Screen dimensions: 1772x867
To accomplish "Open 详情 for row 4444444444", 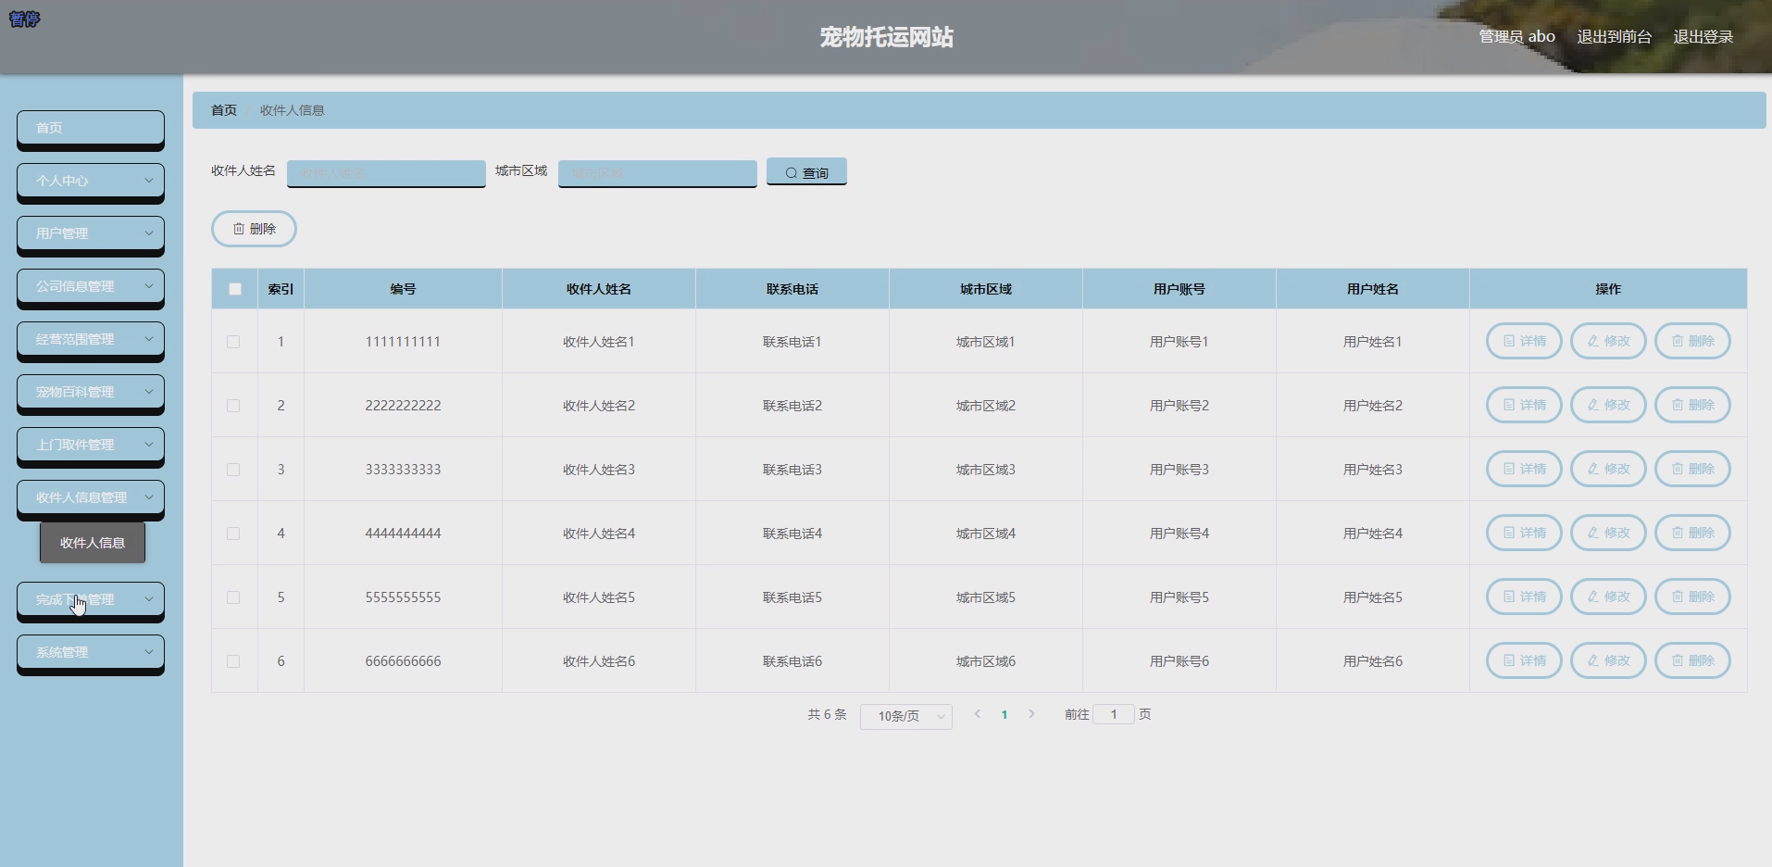I will [x=1524, y=533].
